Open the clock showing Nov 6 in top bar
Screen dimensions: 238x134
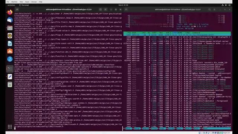(123, 5)
